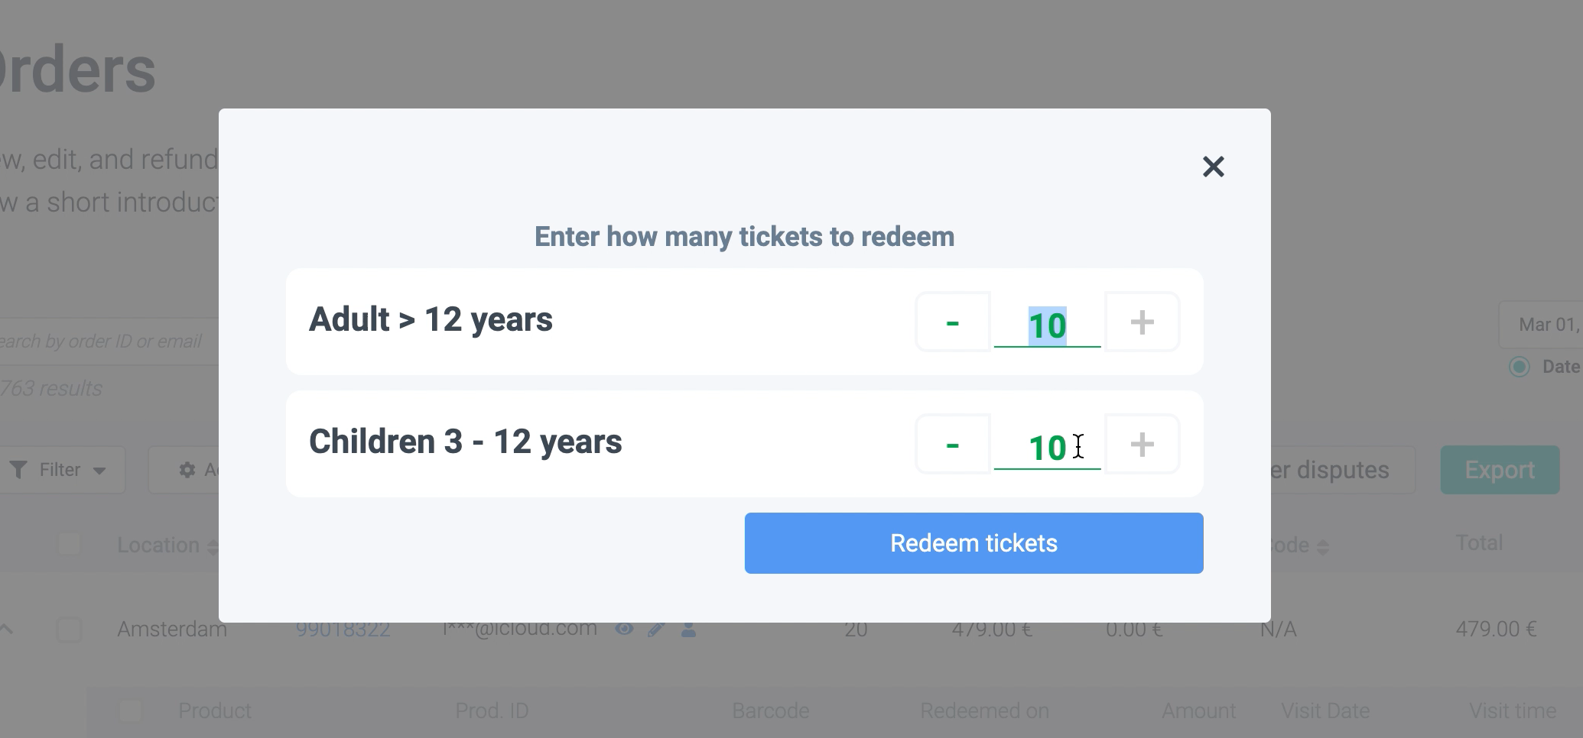Increase Adult ticket count
The image size is (1583, 738).
tap(1142, 322)
